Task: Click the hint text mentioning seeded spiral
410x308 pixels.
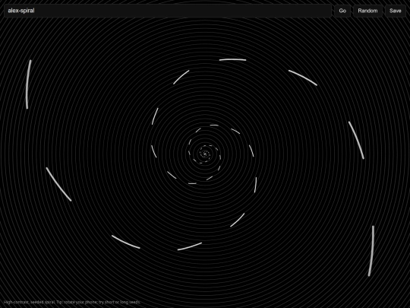Action: [72, 302]
